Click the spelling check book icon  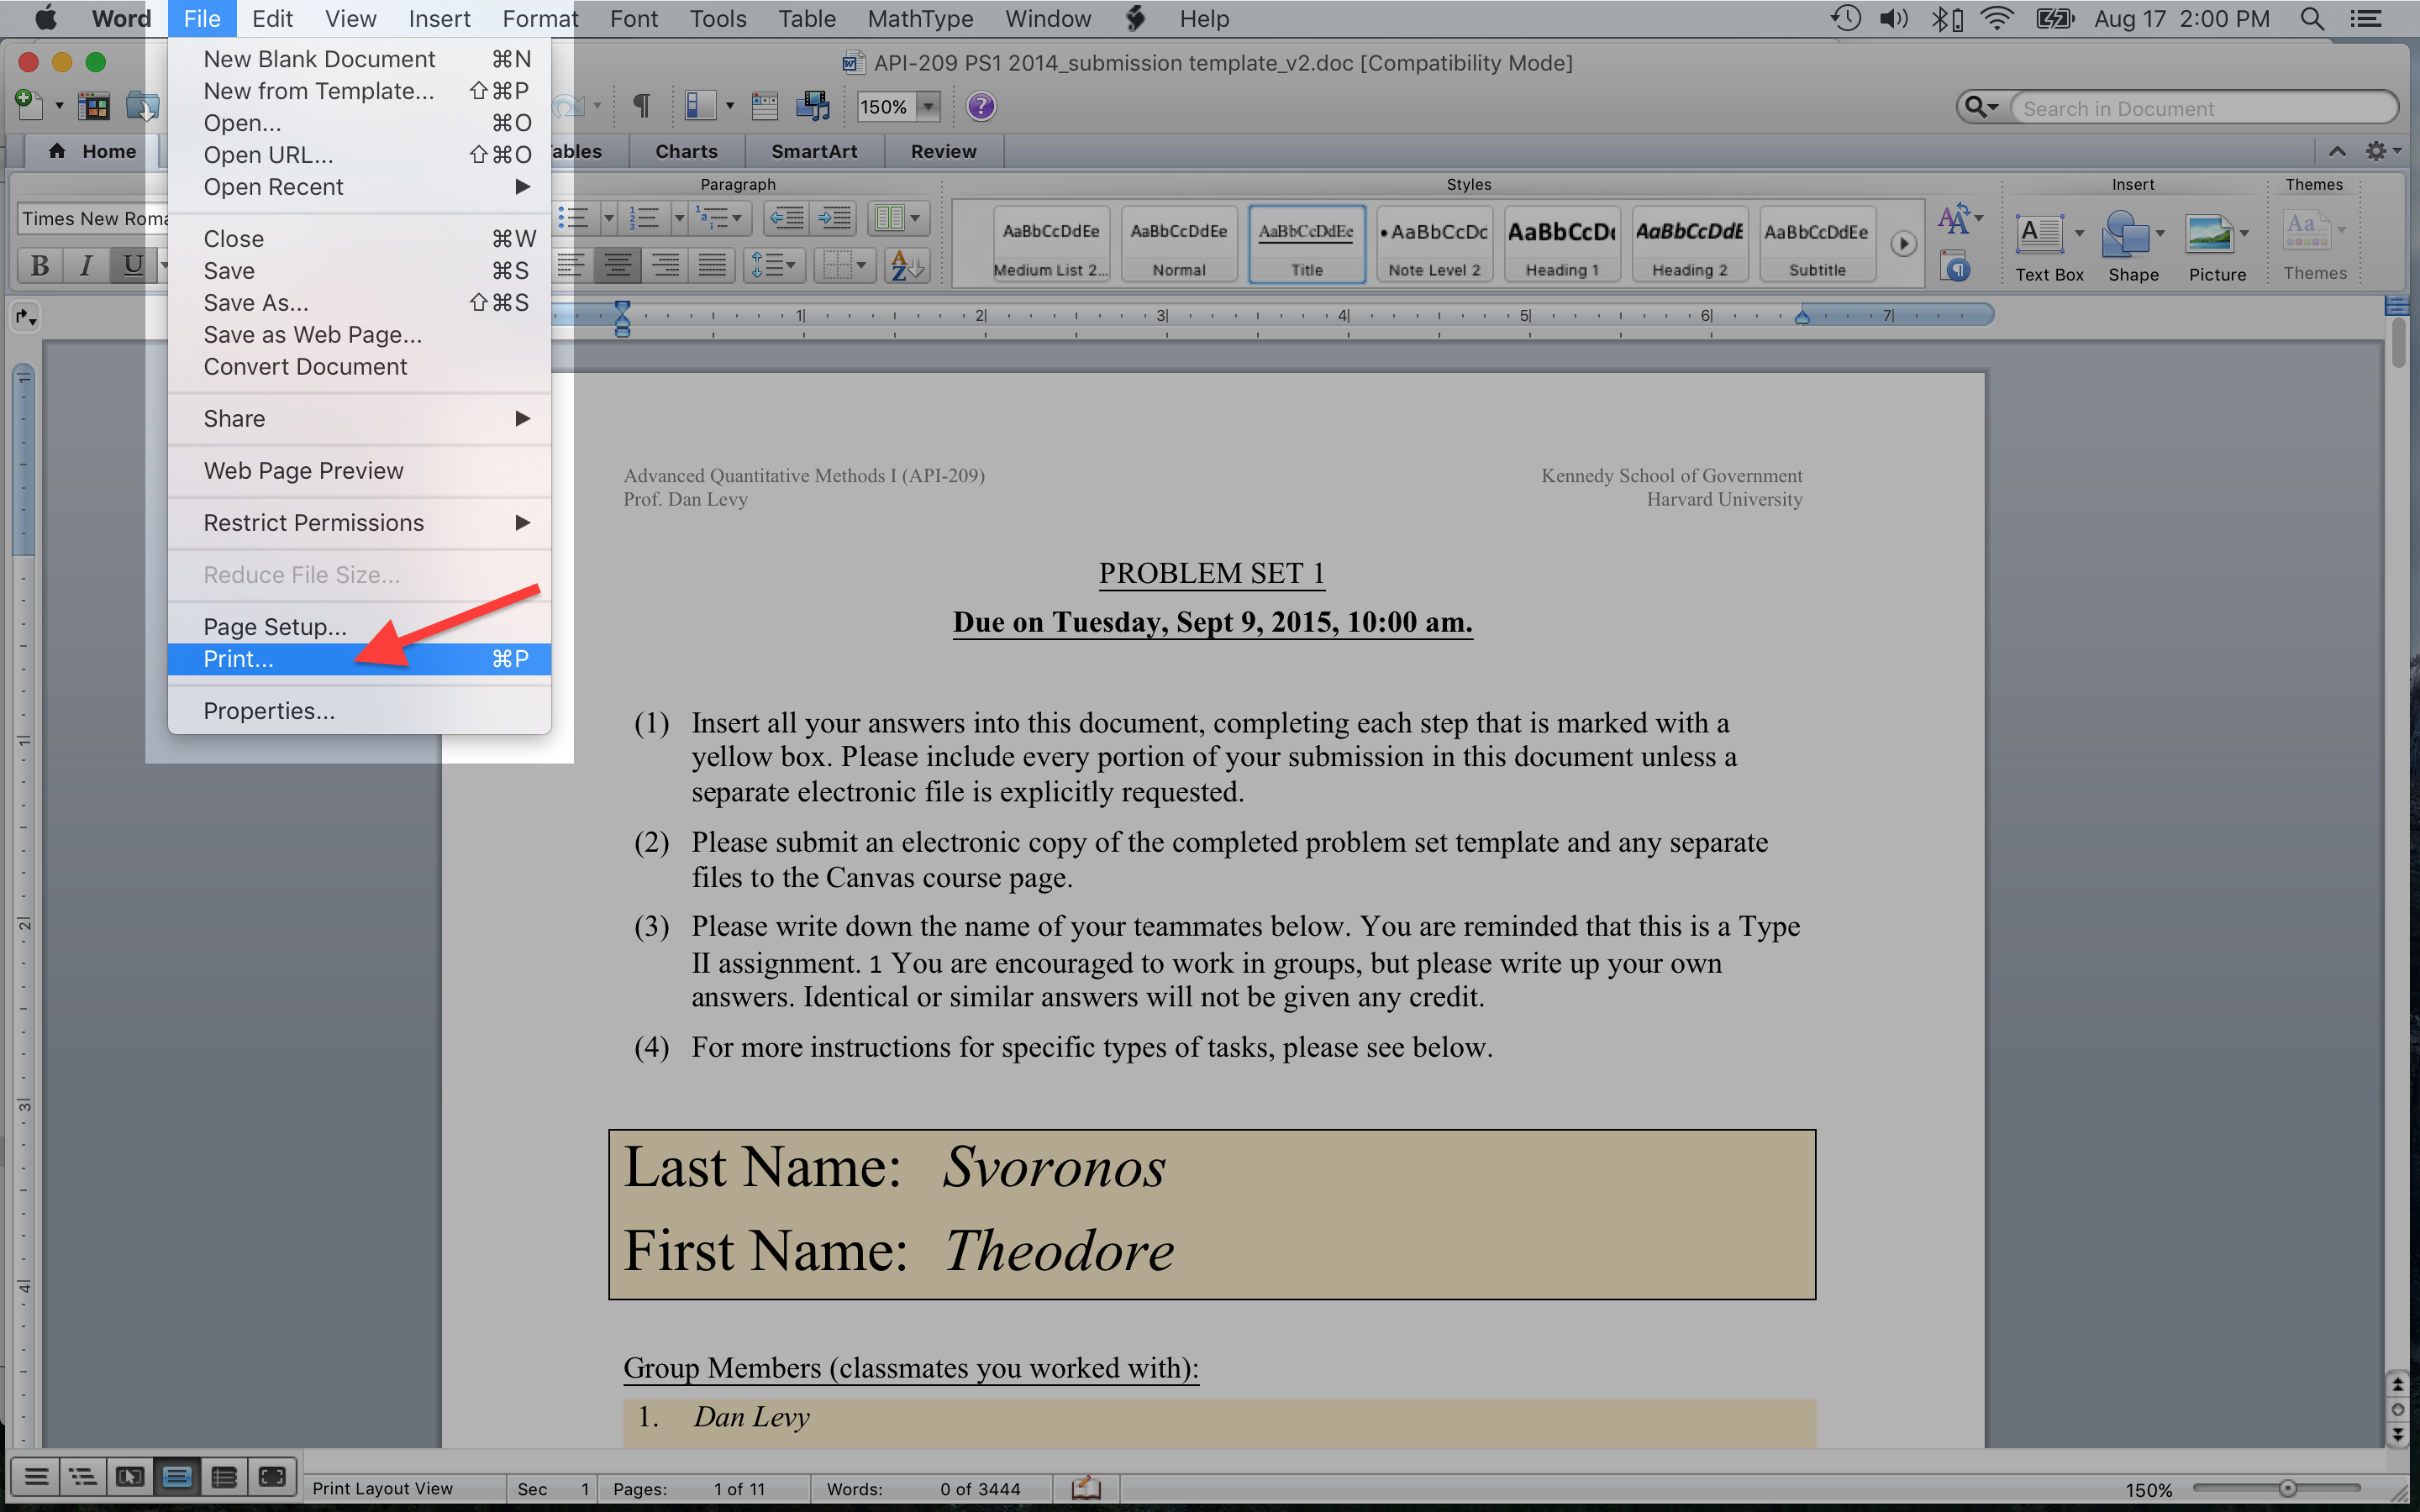1086,1488
